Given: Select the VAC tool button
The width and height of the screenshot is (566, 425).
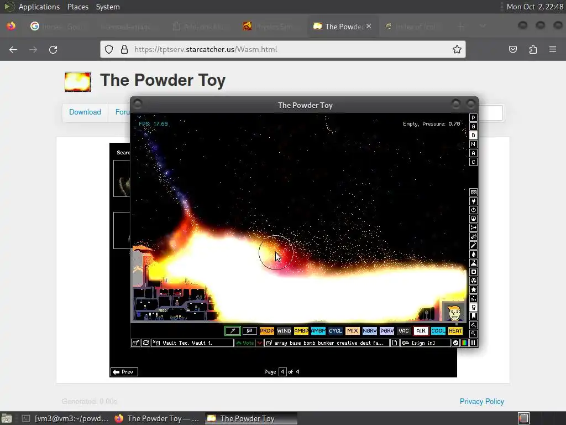Looking at the screenshot, I should (x=403, y=331).
